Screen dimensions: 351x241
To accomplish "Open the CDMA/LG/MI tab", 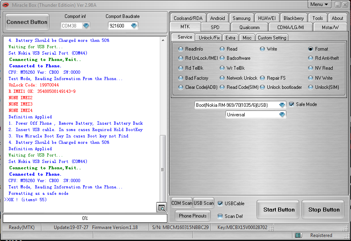I will [290, 27].
